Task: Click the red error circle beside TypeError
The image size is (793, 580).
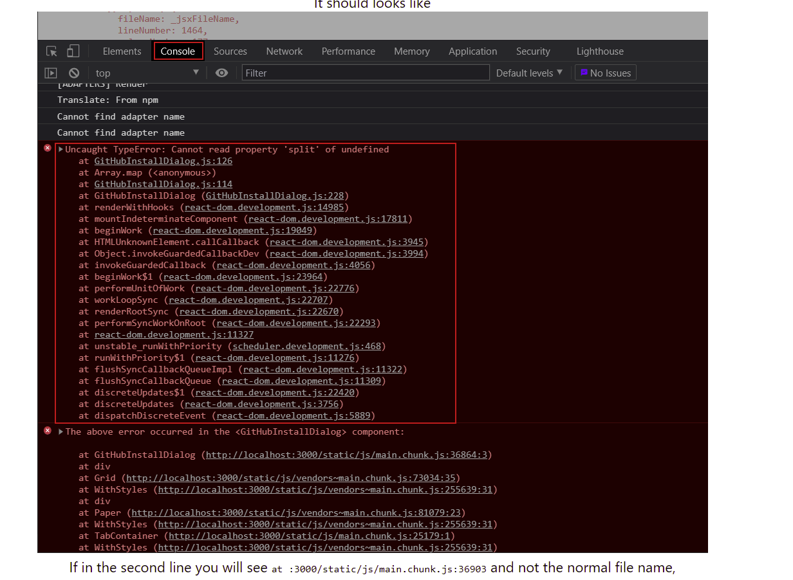Action: [47, 148]
